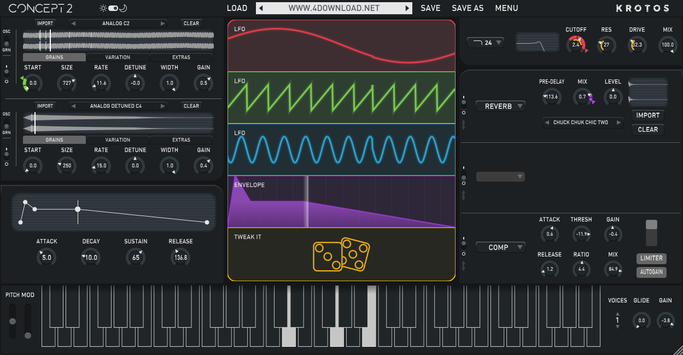Screen dimensions: 683x355
Task: Enable the Autogain button
Action: pyautogui.click(x=651, y=272)
